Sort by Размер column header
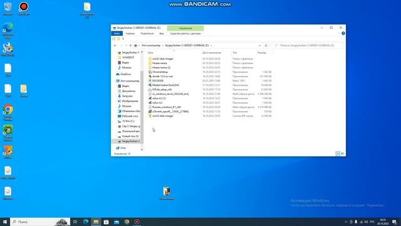 (x=262, y=53)
